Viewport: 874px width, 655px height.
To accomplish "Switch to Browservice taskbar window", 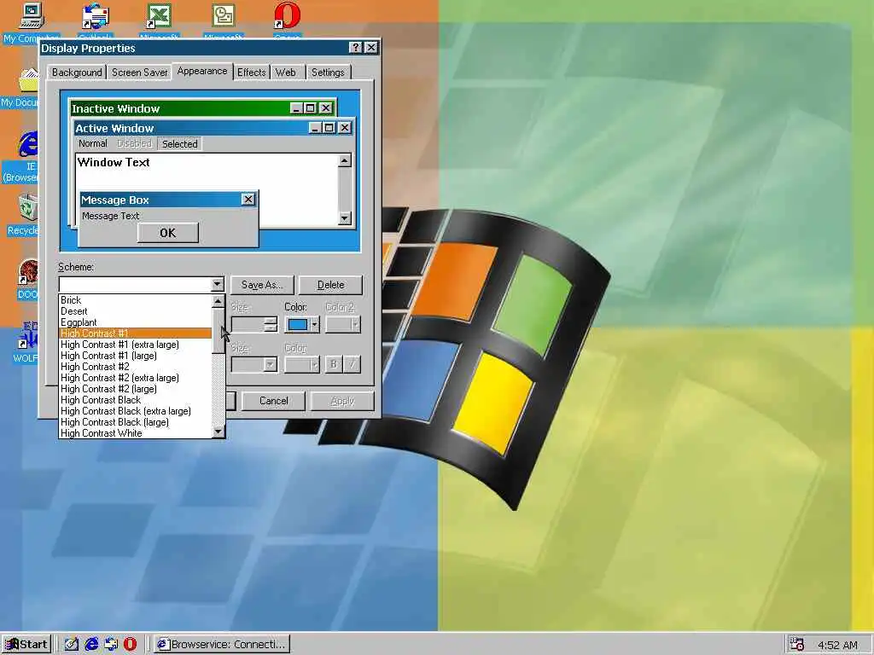I will 222,645.
